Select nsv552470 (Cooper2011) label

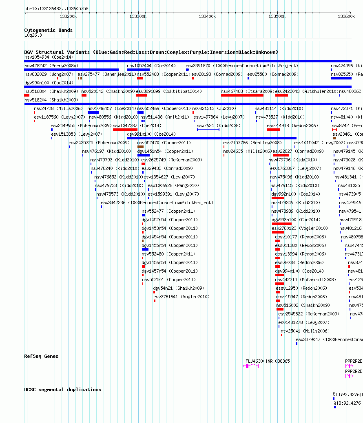[164, 143]
